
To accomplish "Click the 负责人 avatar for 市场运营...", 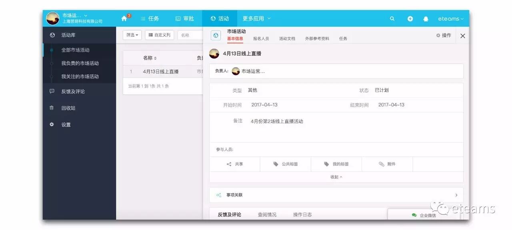I will [x=236, y=71].
